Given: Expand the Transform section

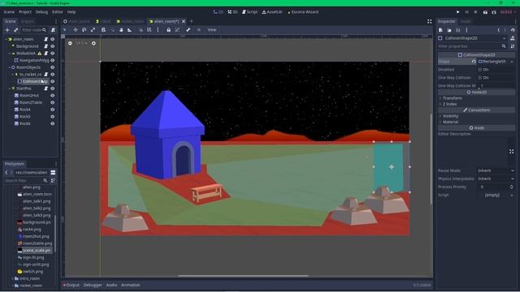Looking at the screenshot, I should 453,98.
